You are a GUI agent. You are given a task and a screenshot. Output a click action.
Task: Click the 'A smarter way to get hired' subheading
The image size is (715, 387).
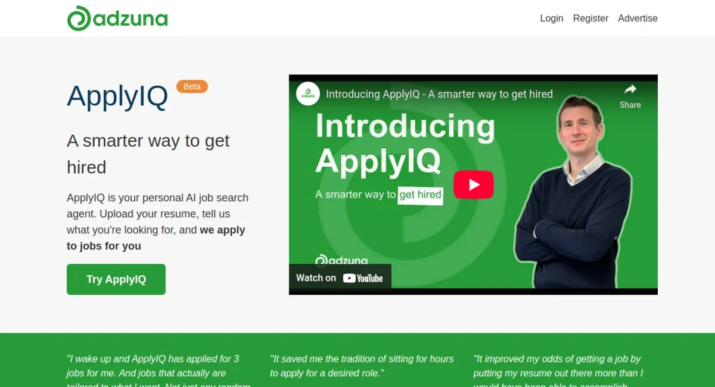[148, 154]
